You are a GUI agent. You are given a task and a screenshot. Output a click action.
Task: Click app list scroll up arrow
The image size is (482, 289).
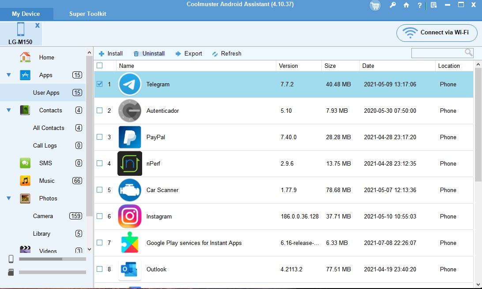pos(478,64)
